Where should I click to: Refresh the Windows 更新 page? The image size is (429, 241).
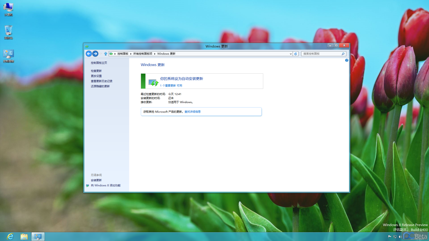tap(296, 54)
